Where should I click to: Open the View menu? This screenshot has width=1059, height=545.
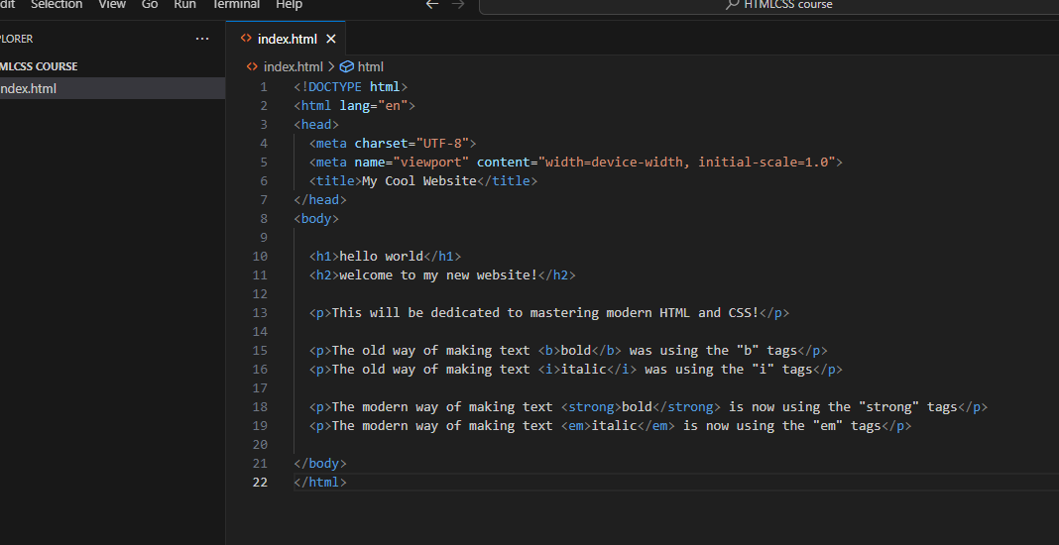(x=112, y=5)
